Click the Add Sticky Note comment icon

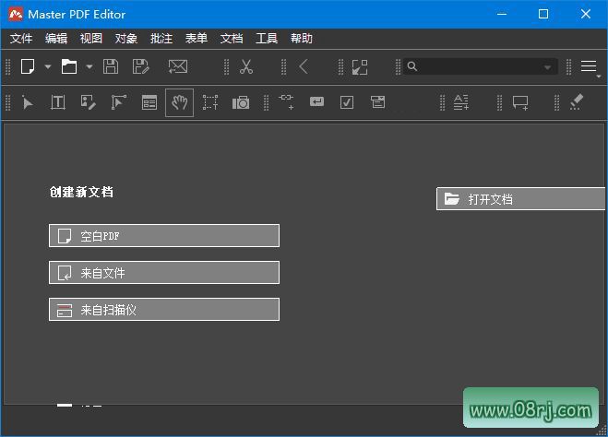(x=520, y=102)
